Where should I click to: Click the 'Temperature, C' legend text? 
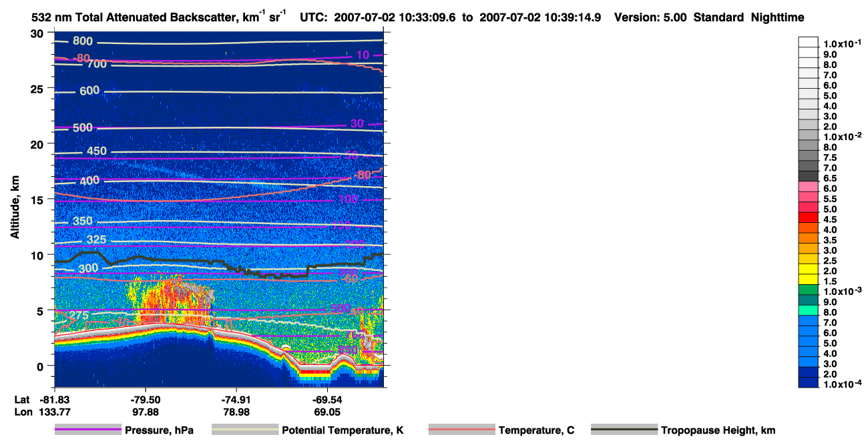point(536,431)
